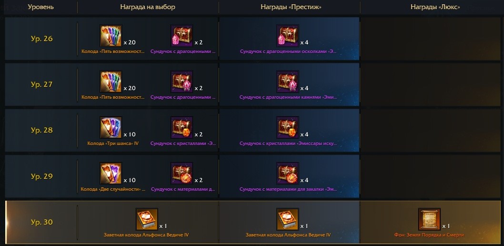Click Prestige «Заветная колода Альфонса Ведиче IV» label
This screenshot has width=504, height=246.
288,235
